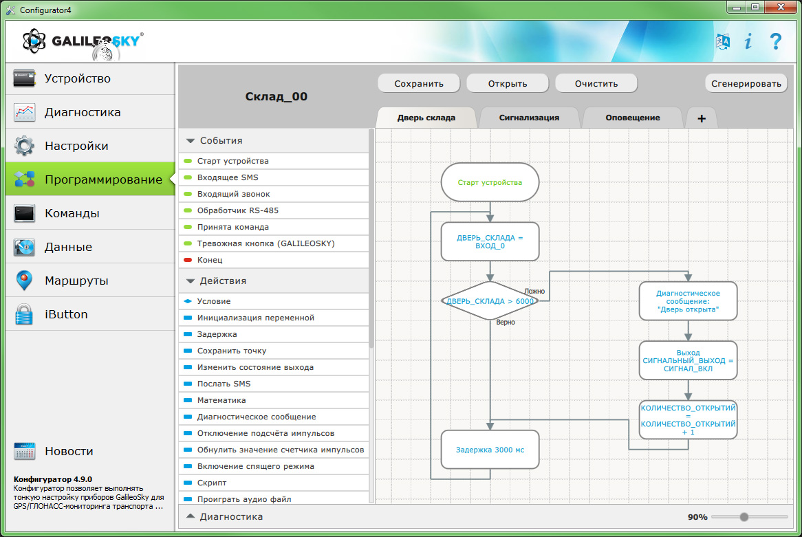Open the Оповещение tab
Screen dimensions: 802x537
633,118
